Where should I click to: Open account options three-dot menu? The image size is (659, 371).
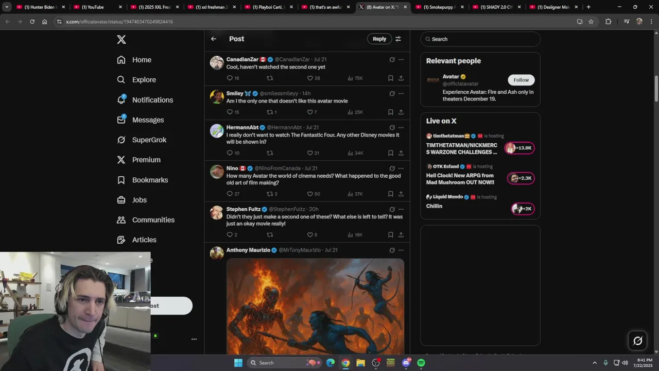click(194, 339)
